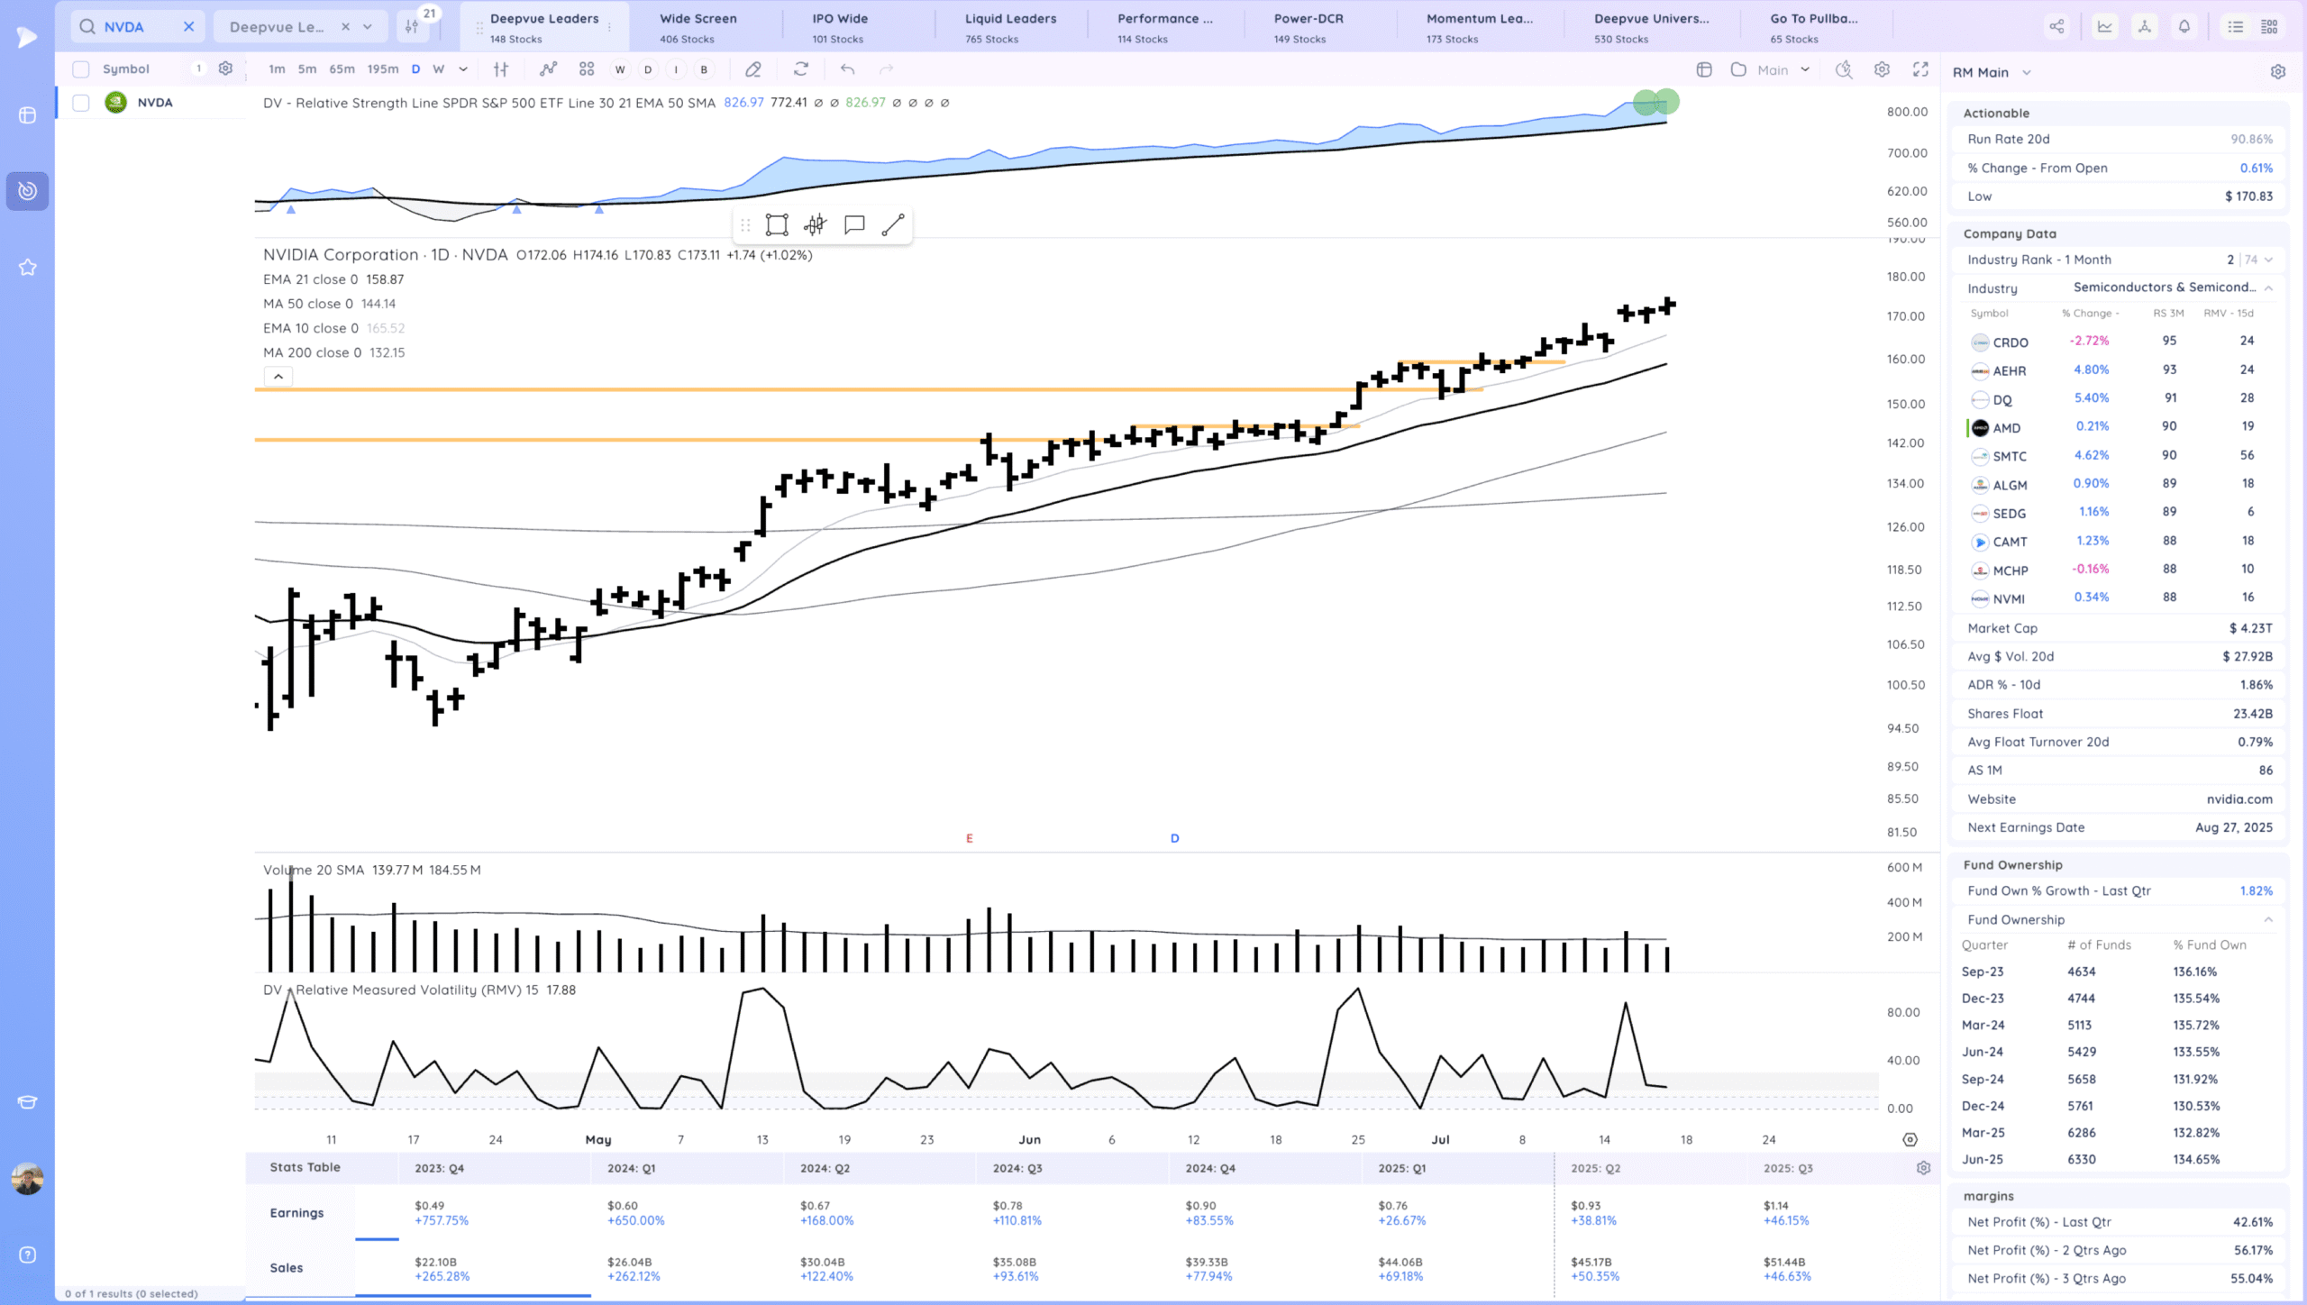Viewport: 2307px width, 1305px height.
Task: Enter fullscreen chart mode
Action: [1920, 69]
